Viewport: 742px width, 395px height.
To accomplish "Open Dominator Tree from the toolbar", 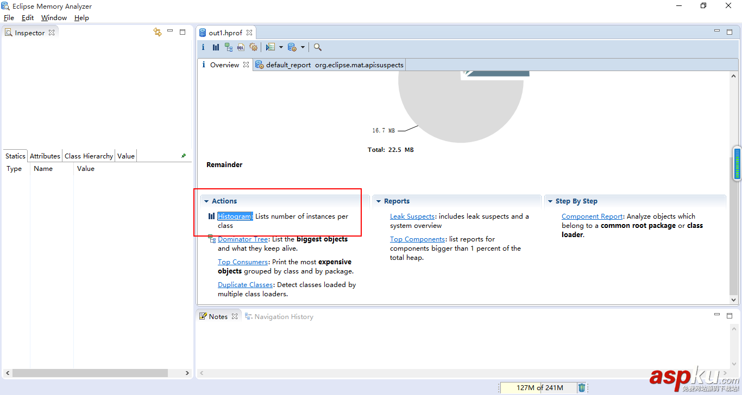I will point(228,47).
